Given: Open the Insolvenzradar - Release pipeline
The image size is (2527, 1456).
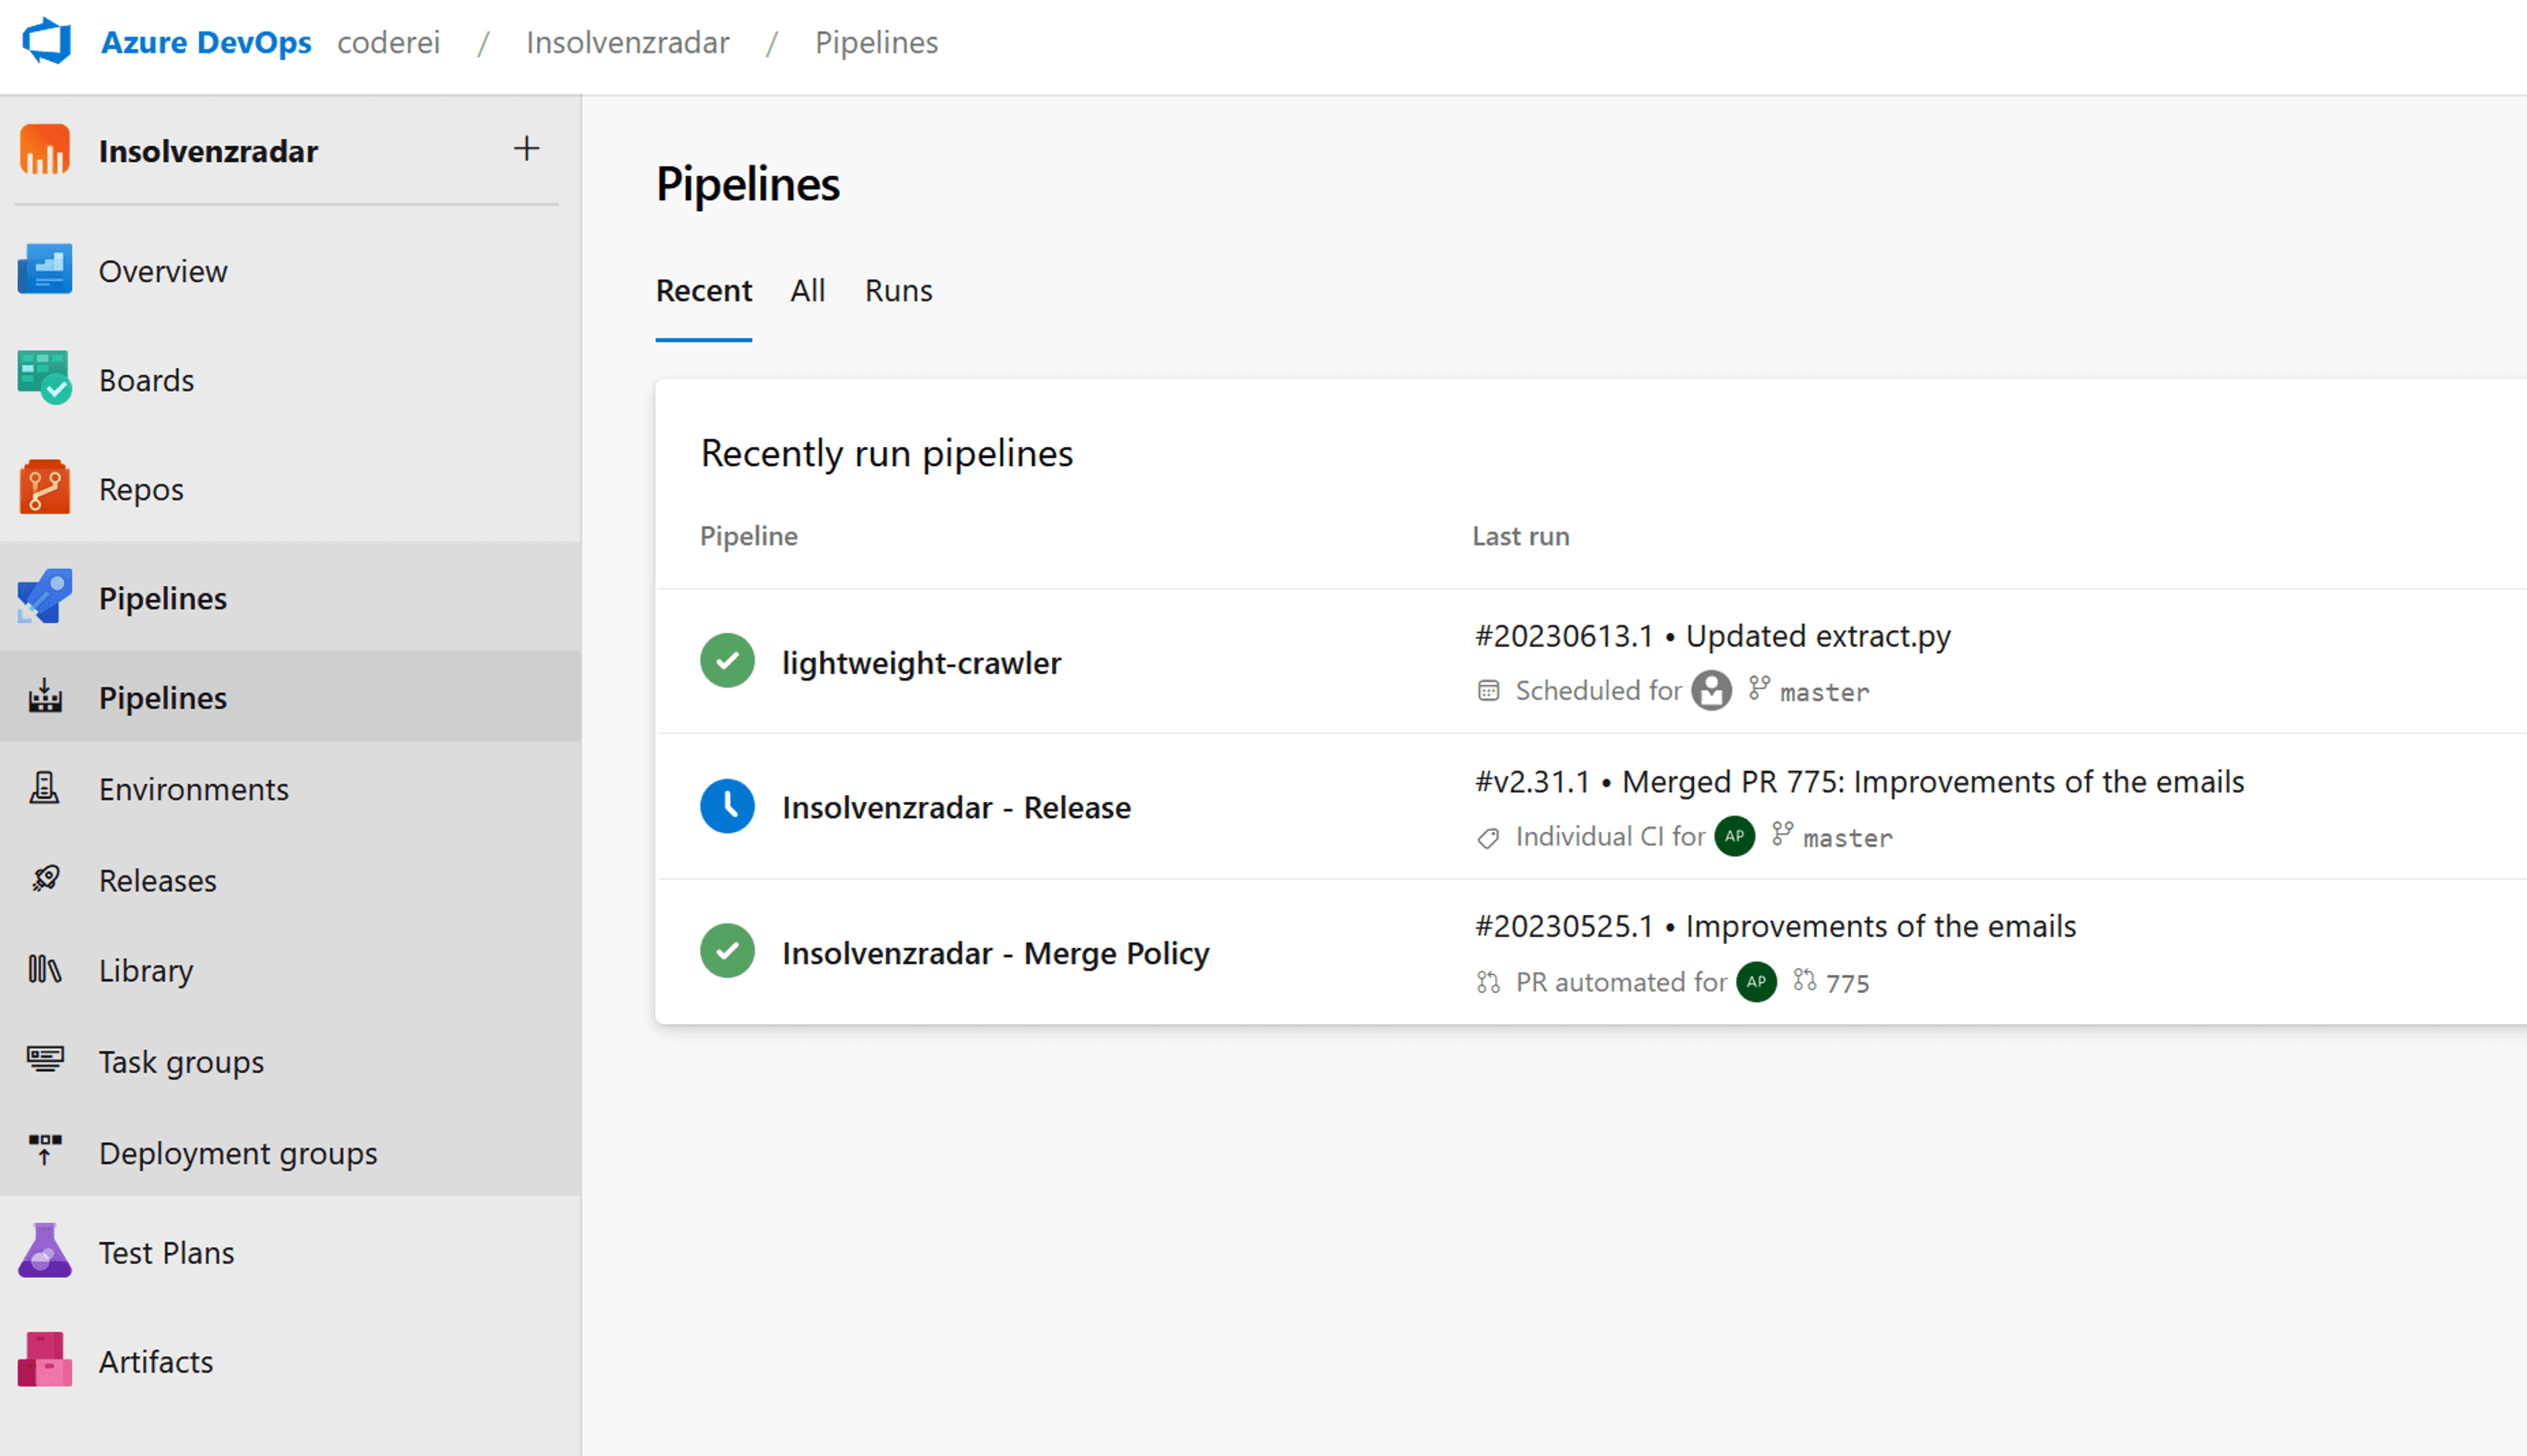Looking at the screenshot, I should click(x=956, y=807).
